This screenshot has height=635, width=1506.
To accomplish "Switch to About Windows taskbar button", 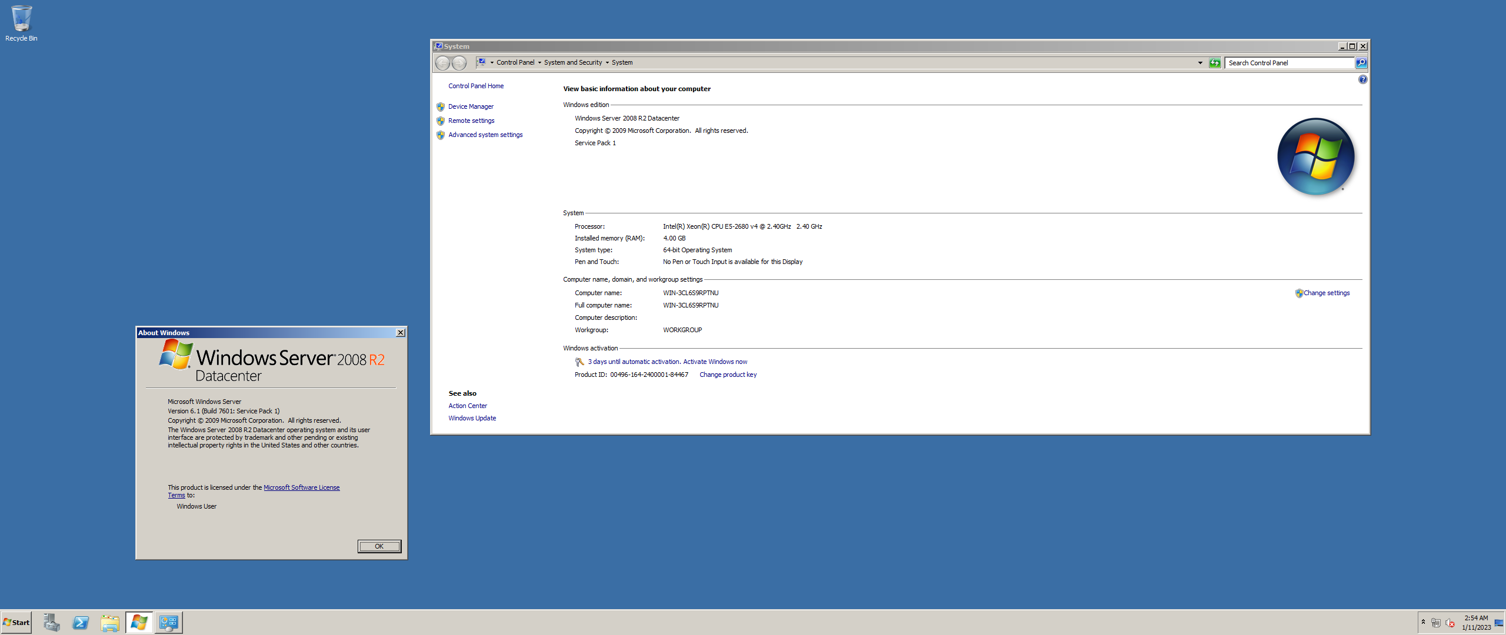I will point(139,623).
